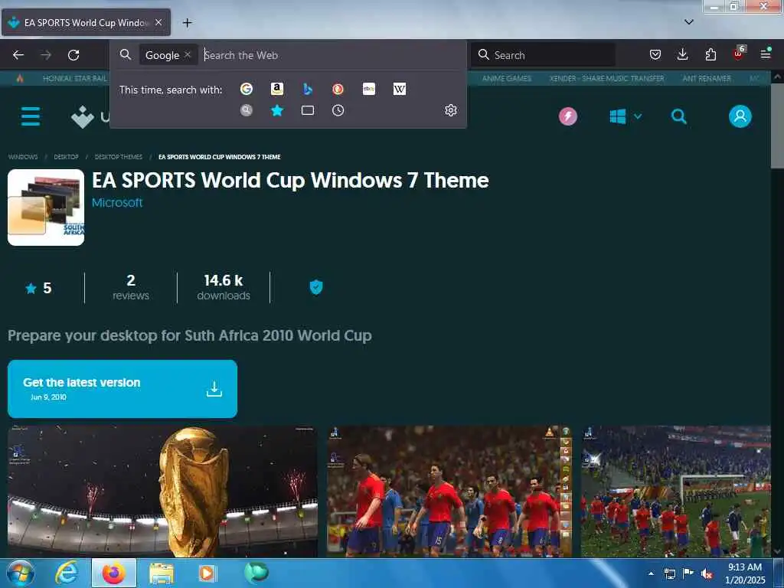The image size is (784, 588).
Task: Open the uBlock extension with badge 6
Action: 738,54
